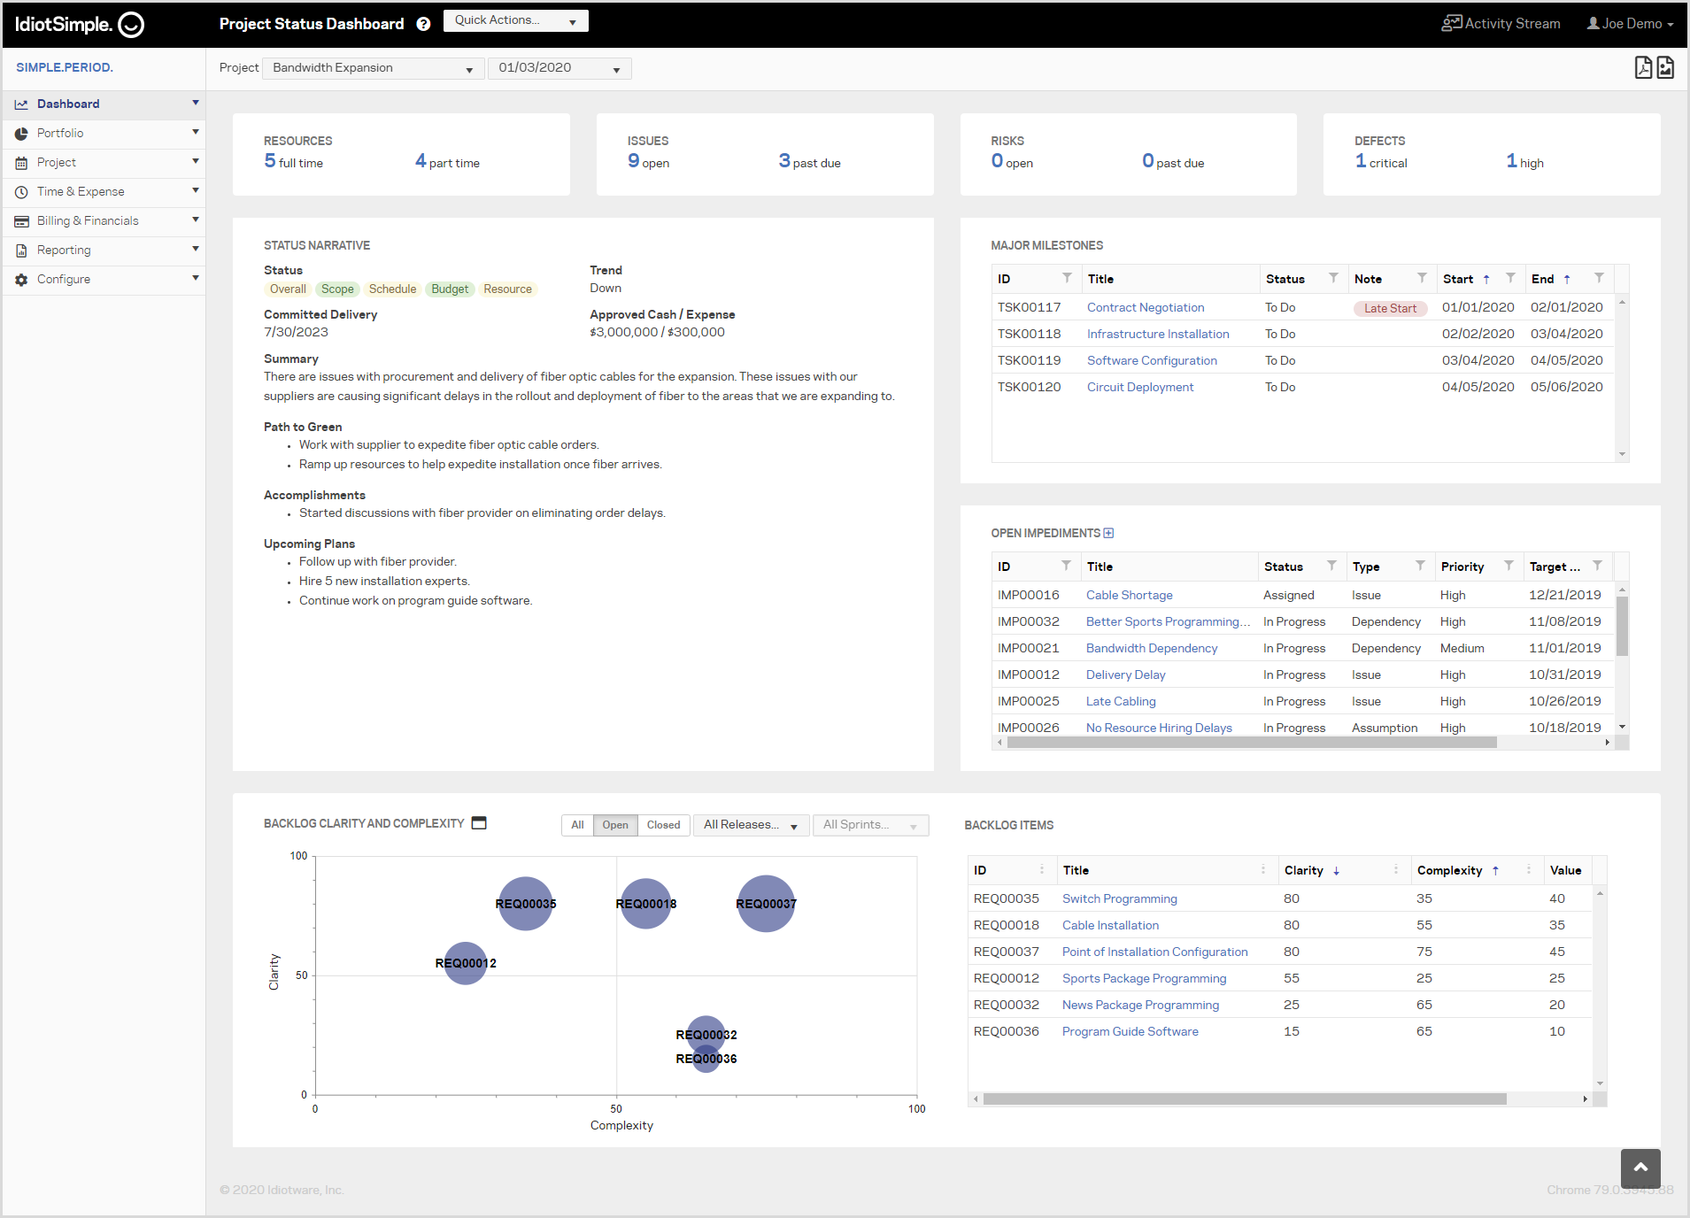Image resolution: width=1690 pixels, height=1218 pixels.
Task: Select the Open backlog filter
Action: tap(615, 825)
